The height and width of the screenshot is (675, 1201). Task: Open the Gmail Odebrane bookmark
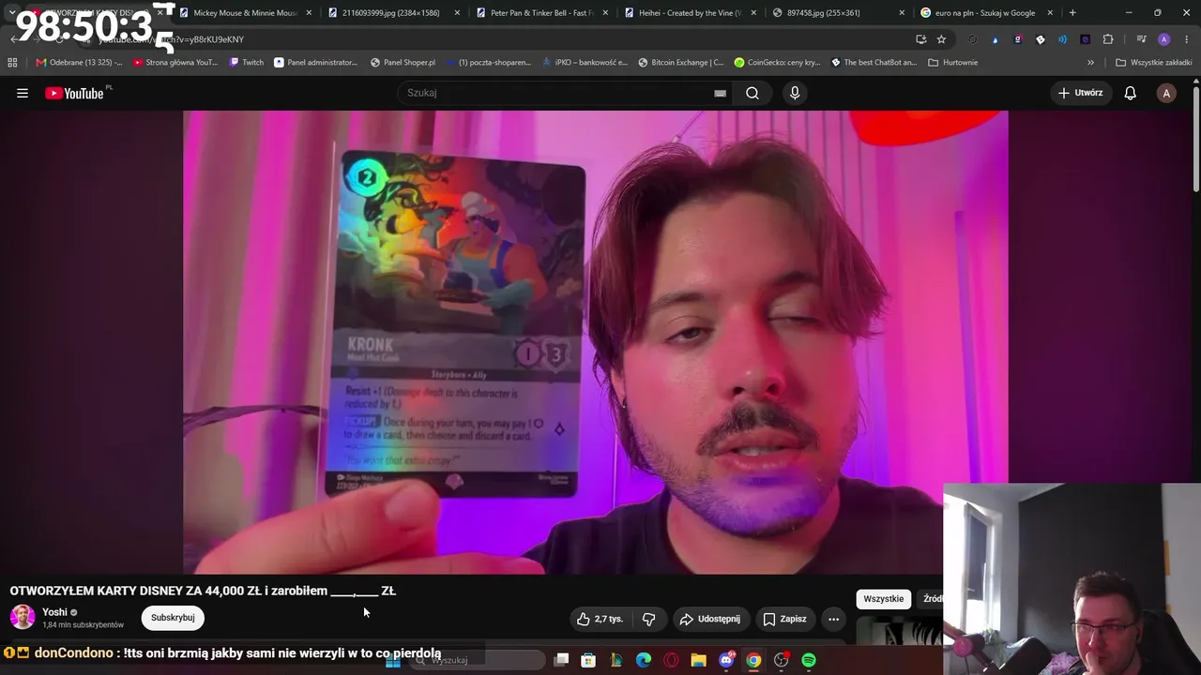point(79,63)
